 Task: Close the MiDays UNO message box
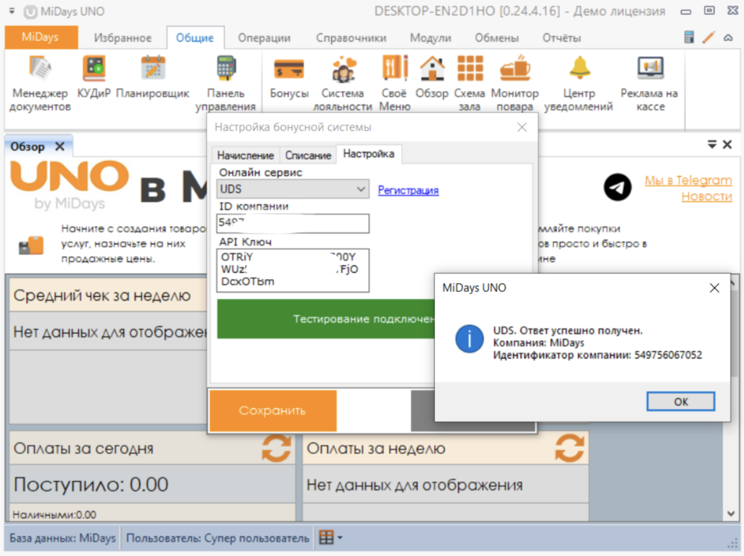coord(714,288)
